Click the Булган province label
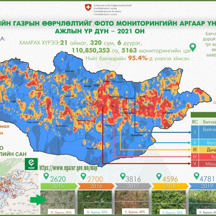This screenshot has height=216, width=216. (88, 86)
